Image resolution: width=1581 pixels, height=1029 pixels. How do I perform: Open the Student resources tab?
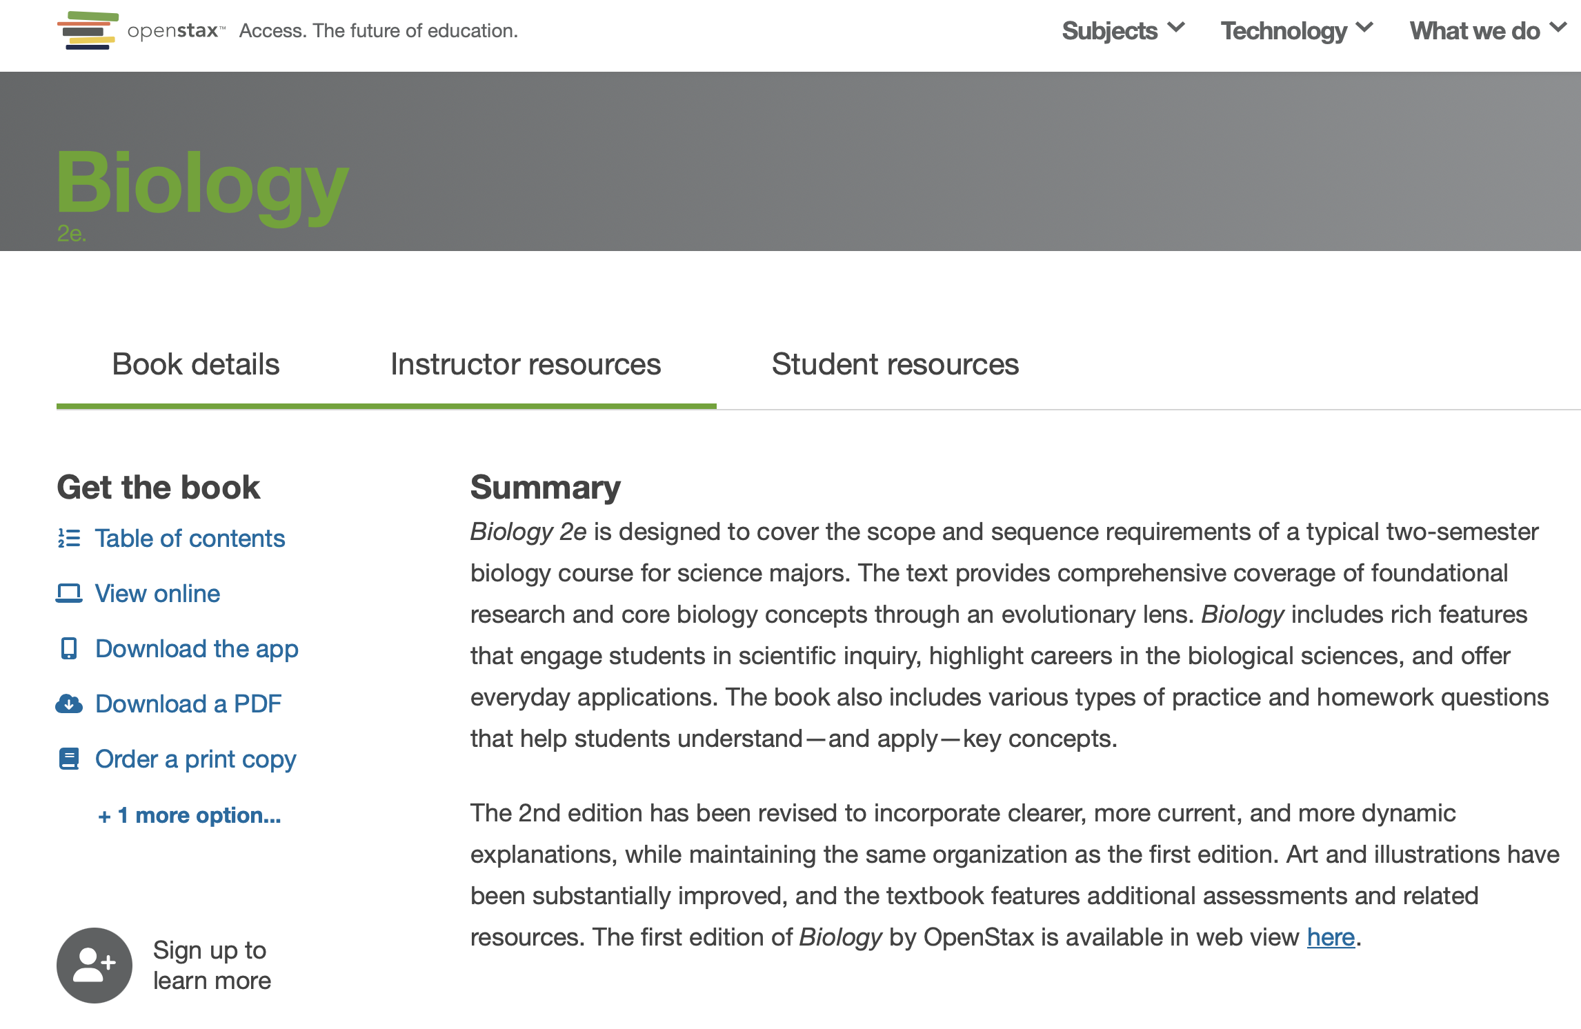click(895, 364)
